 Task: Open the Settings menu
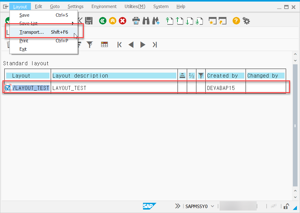75,7
